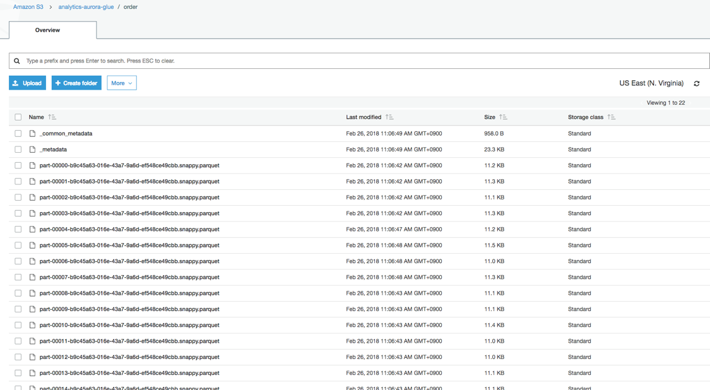Click file icon of part-00005 parquet
The width and height of the screenshot is (710, 390).
click(32, 245)
